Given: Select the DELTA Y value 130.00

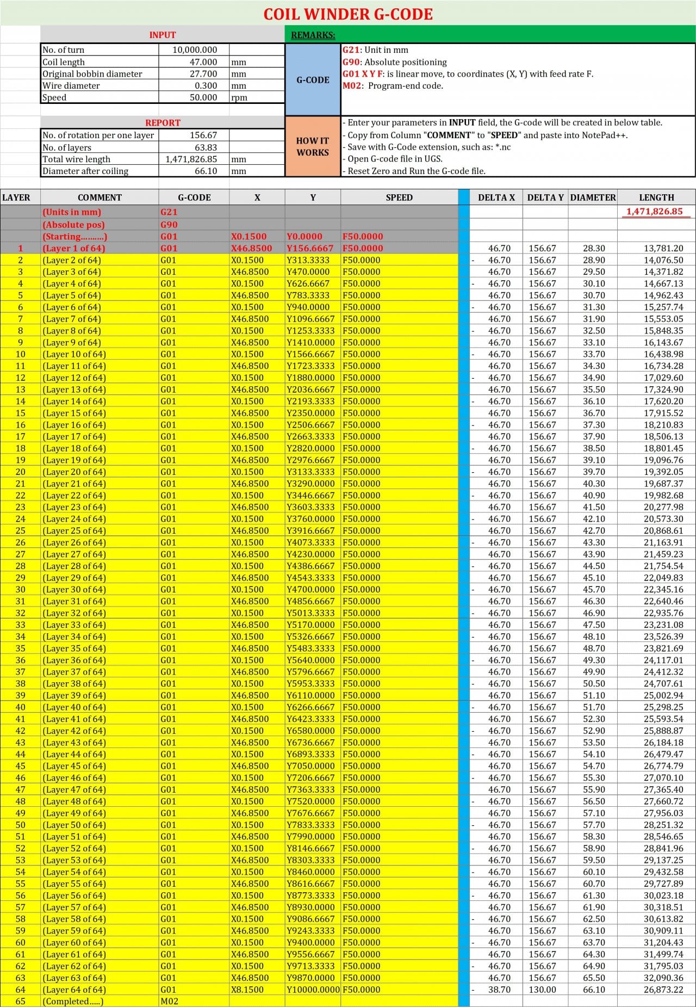Looking at the screenshot, I should pyautogui.click(x=545, y=990).
